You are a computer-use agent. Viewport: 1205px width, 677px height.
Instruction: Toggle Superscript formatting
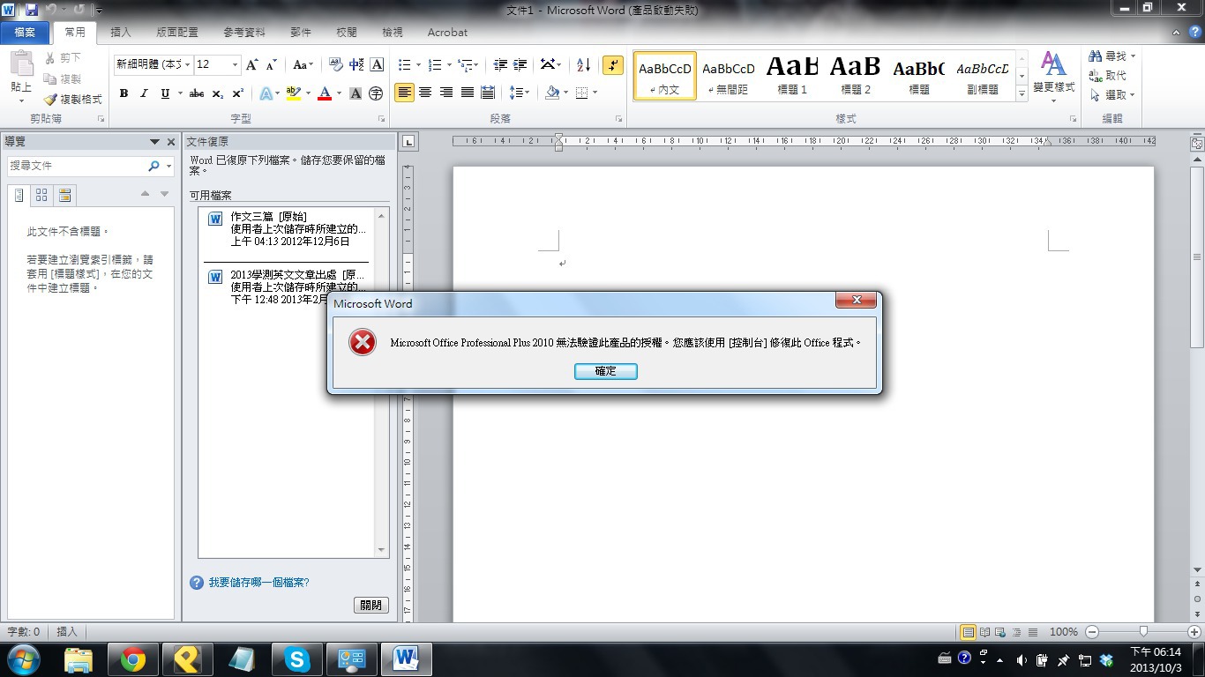(238, 93)
